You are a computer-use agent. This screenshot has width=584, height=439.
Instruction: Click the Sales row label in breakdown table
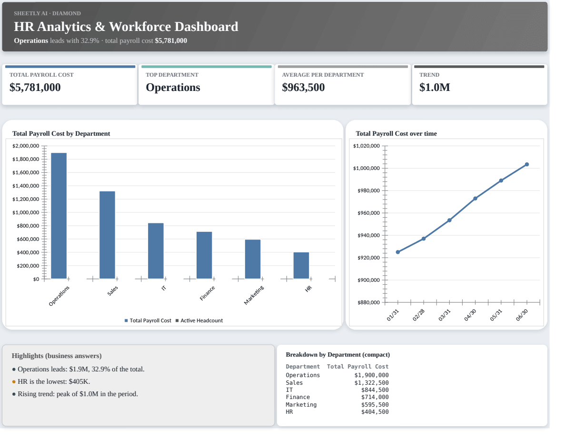click(294, 383)
